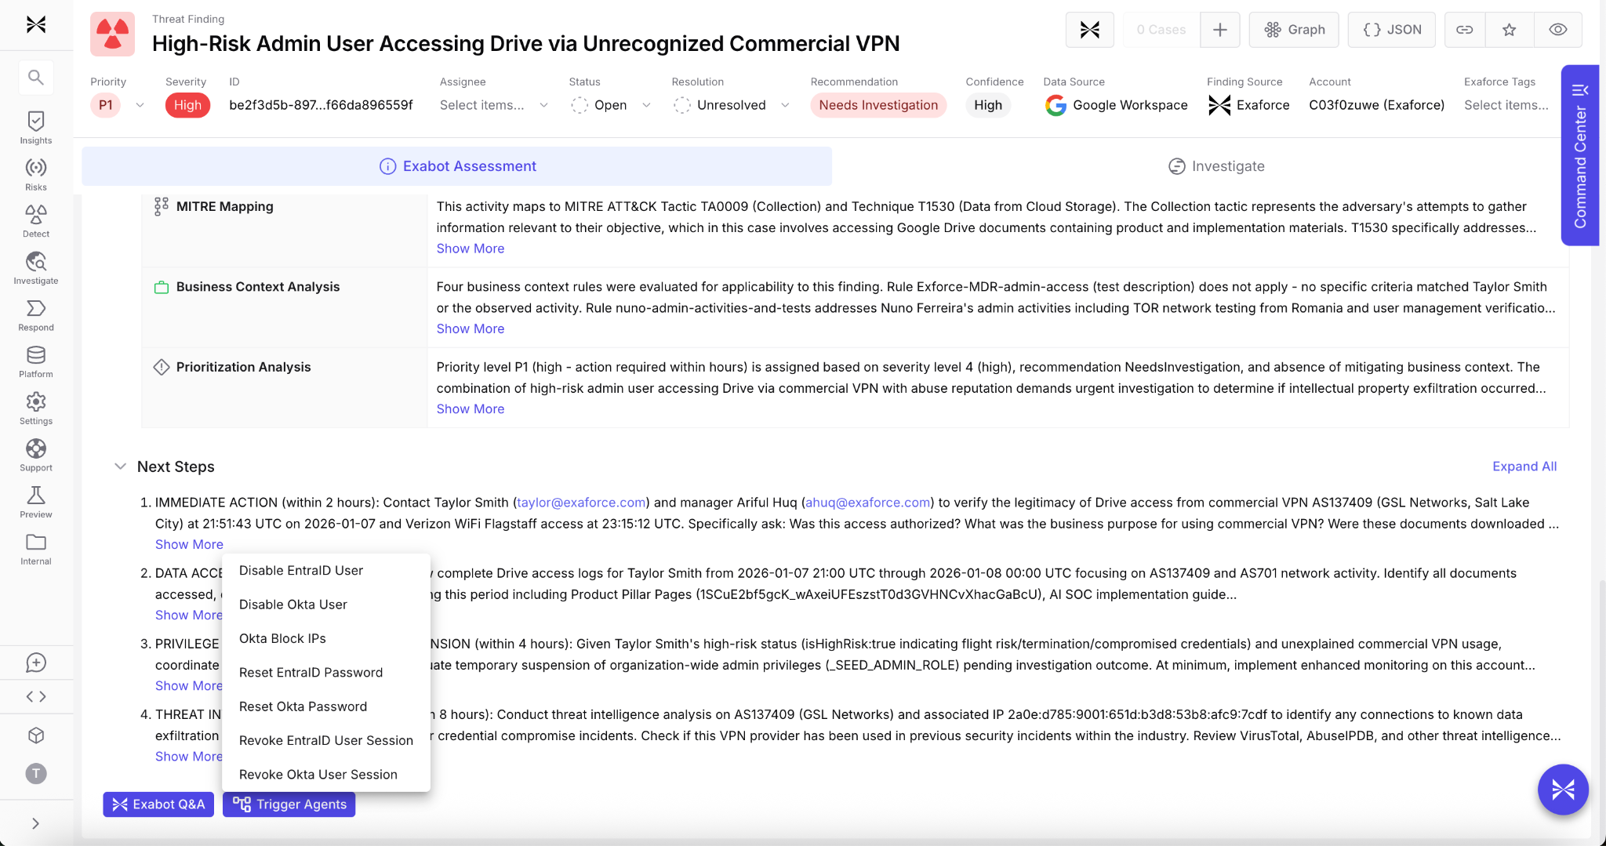Open the Assignee select dropdown
The width and height of the screenshot is (1606, 846).
(x=494, y=105)
